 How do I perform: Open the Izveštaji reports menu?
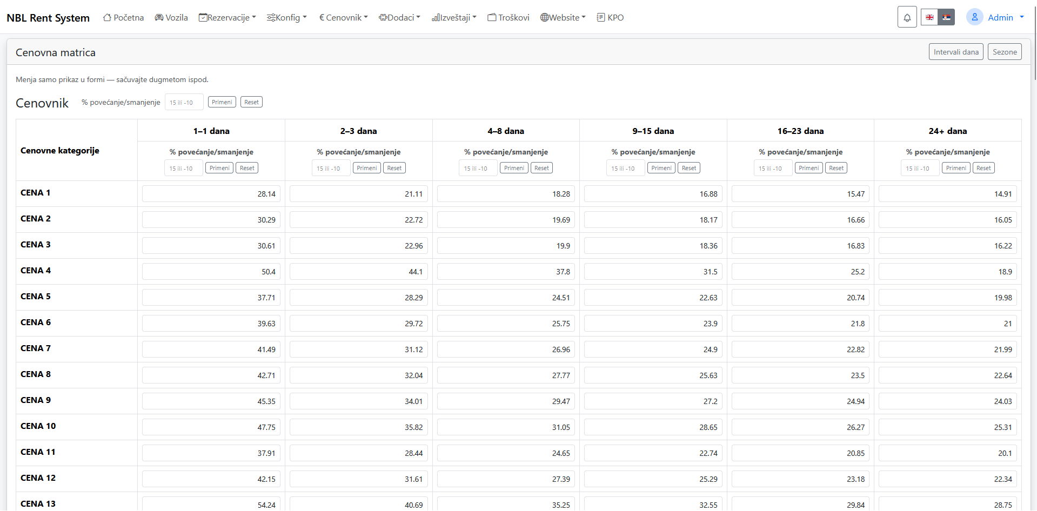pyautogui.click(x=454, y=17)
